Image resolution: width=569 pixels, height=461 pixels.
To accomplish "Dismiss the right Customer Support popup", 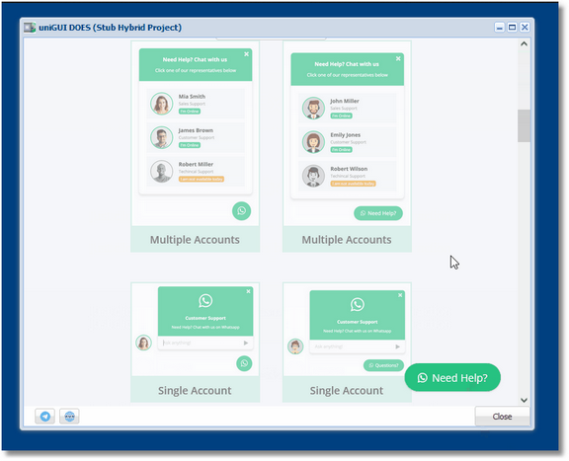I will pyautogui.click(x=400, y=295).
